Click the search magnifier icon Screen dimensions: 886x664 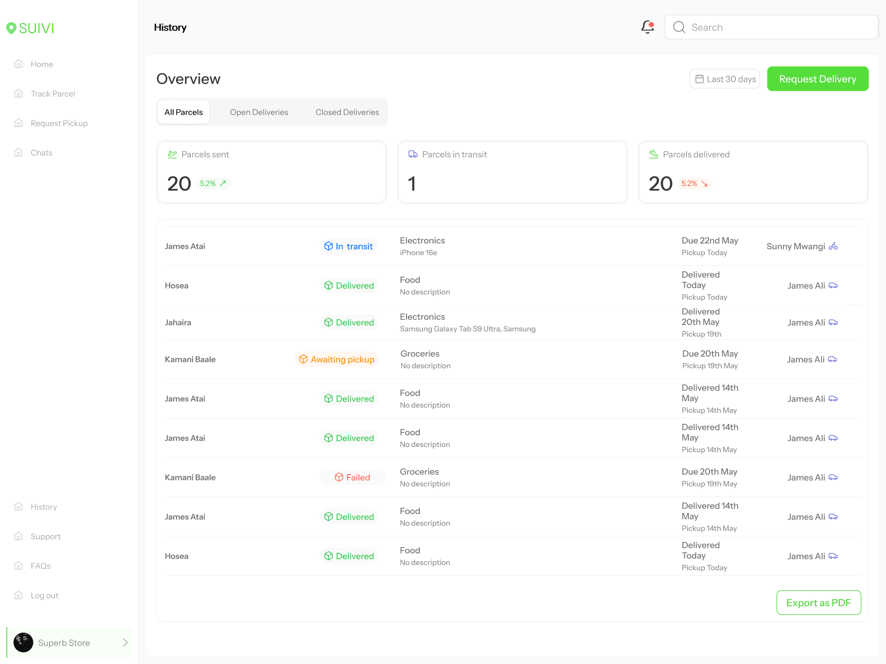point(679,27)
